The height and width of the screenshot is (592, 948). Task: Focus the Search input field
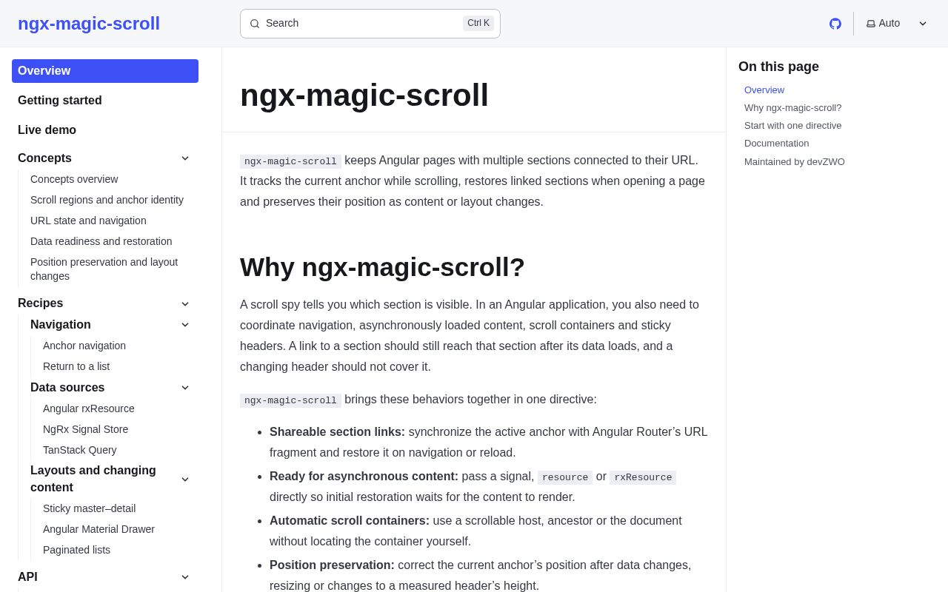tap(370, 24)
